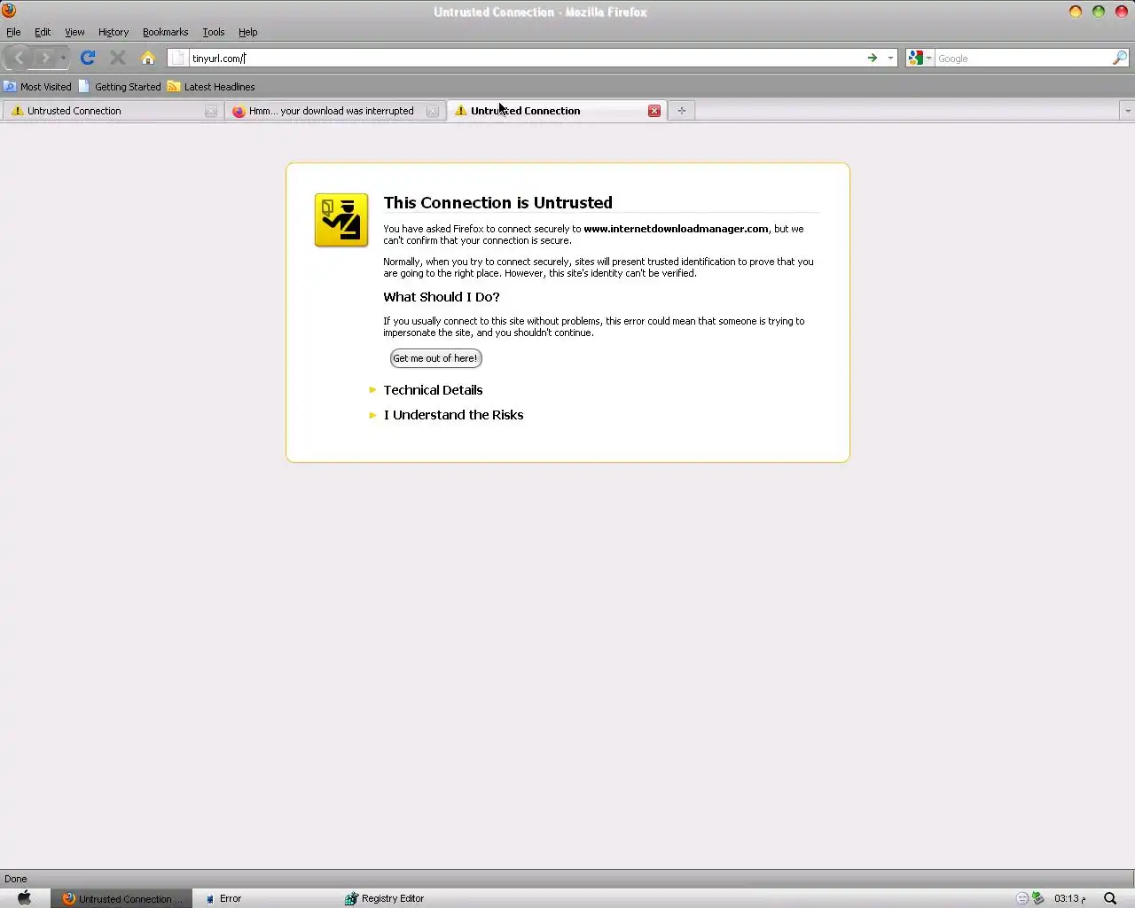Click inside the Google search box
Image resolution: width=1135 pixels, height=908 pixels.
click(1023, 58)
